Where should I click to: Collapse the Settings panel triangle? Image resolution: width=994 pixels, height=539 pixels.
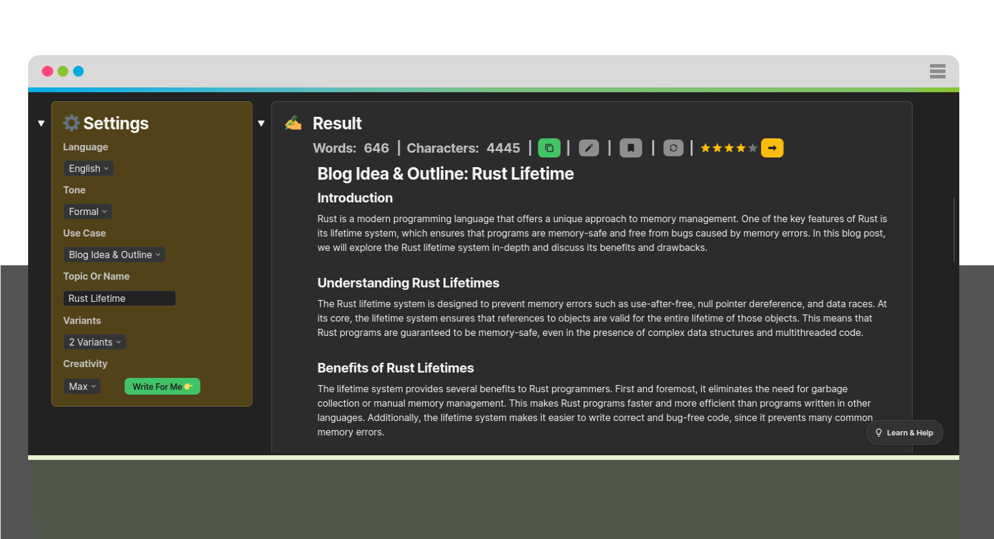(x=41, y=123)
